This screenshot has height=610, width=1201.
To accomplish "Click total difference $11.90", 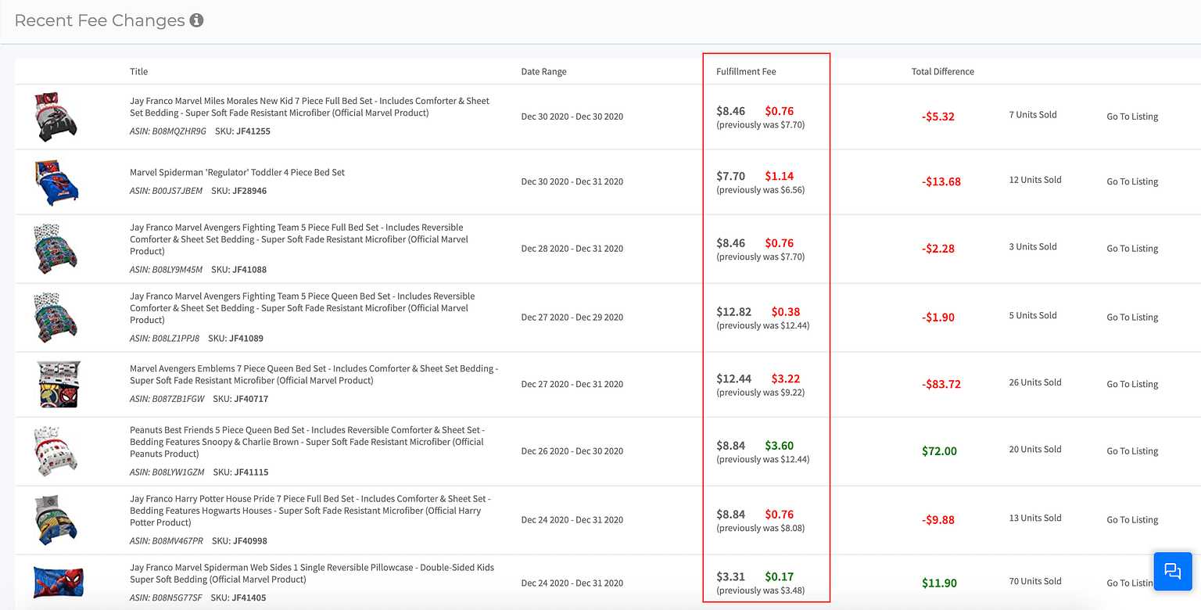I will click(940, 583).
